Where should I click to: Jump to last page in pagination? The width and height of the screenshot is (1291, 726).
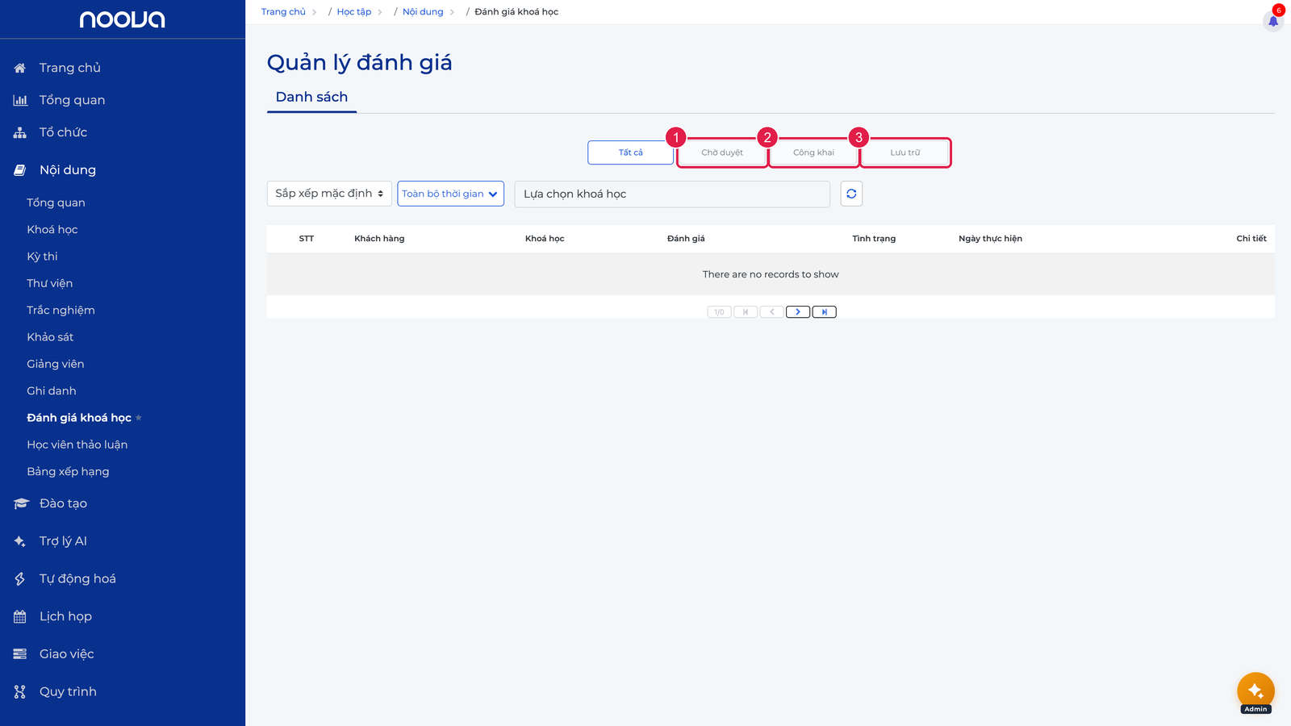tap(824, 312)
